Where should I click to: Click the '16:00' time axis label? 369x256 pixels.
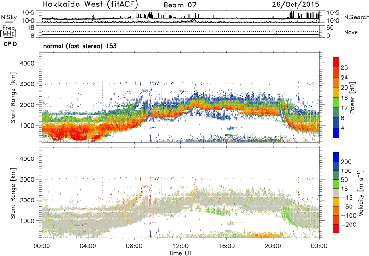(226, 246)
